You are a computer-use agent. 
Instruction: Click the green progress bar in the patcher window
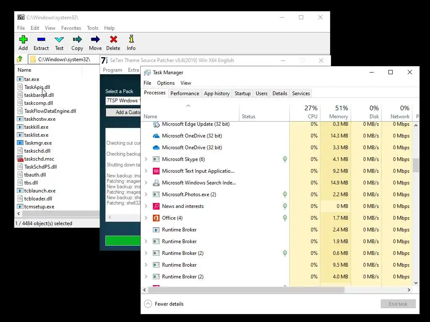123,241
